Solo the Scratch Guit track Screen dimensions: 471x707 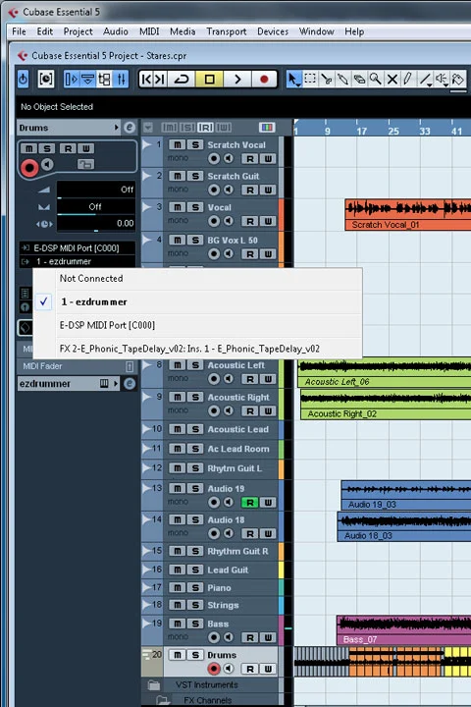pyautogui.click(x=195, y=176)
